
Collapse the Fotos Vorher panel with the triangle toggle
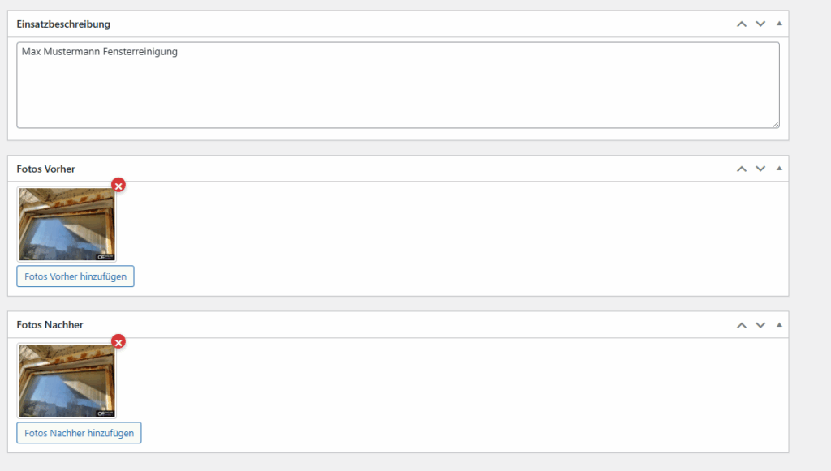click(x=779, y=169)
